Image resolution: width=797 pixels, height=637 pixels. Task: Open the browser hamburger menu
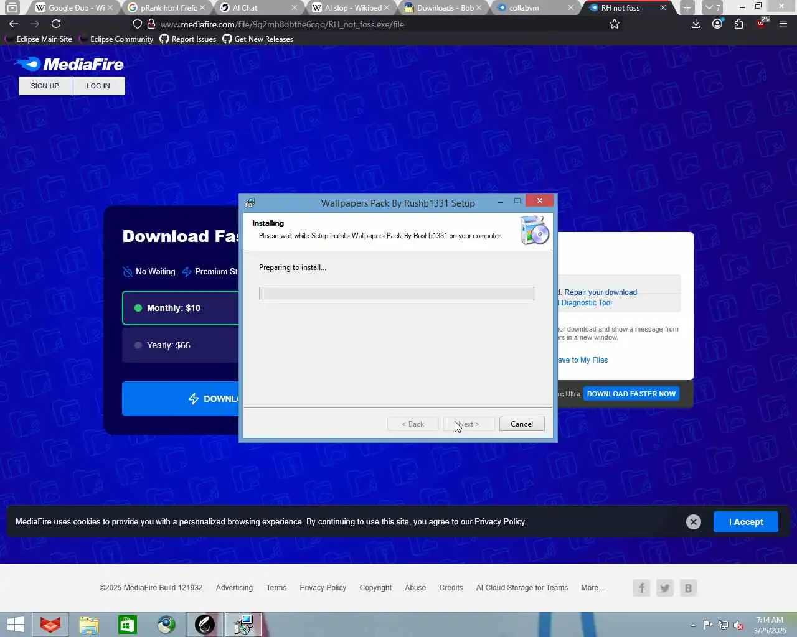(x=783, y=24)
